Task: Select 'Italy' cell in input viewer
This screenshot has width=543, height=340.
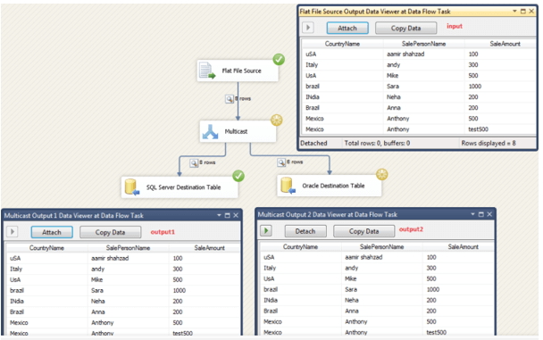Action: [342, 64]
